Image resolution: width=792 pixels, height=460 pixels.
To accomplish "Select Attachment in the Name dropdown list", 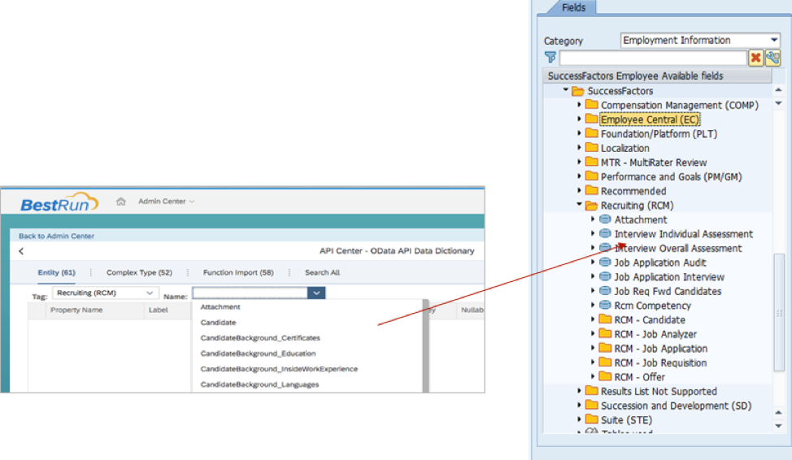I will click(220, 307).
